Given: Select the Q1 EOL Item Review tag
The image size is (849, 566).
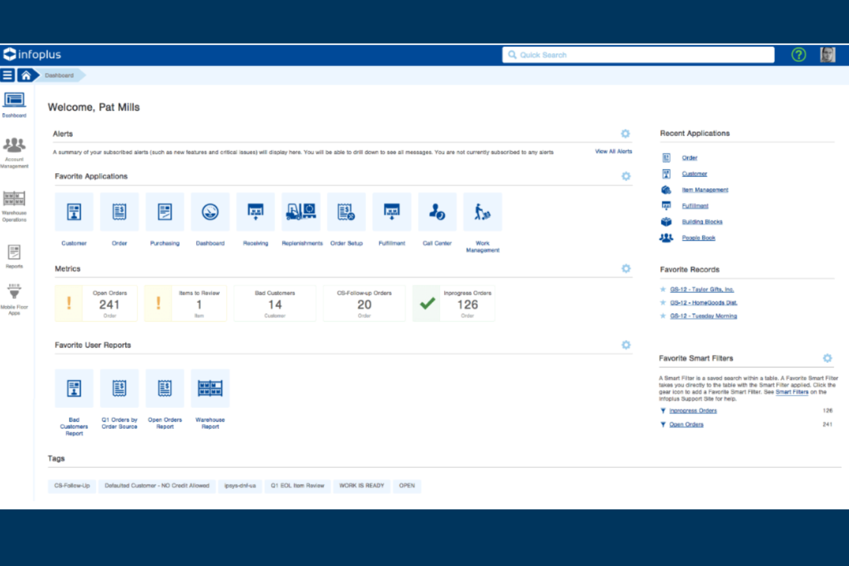Looking at the screenshot, I should point(298,486).
